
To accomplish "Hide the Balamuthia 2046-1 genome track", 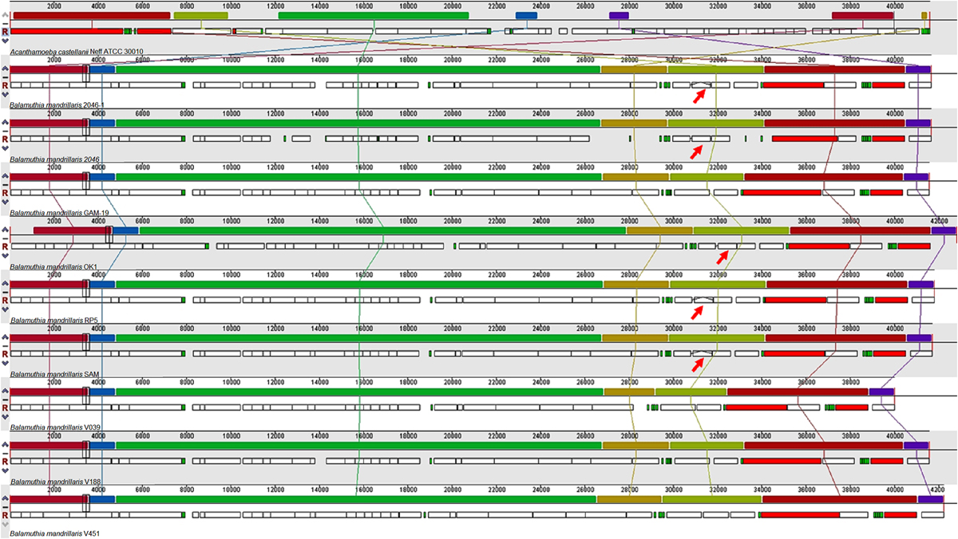I will [x=5, y=77].
